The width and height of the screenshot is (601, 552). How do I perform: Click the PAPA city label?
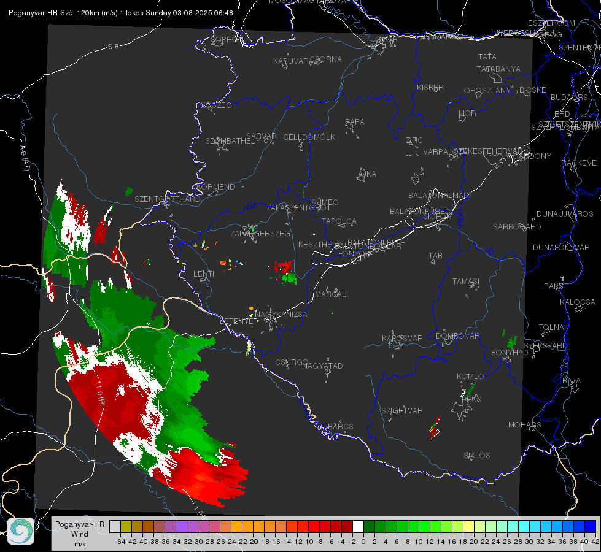(355, 122)
